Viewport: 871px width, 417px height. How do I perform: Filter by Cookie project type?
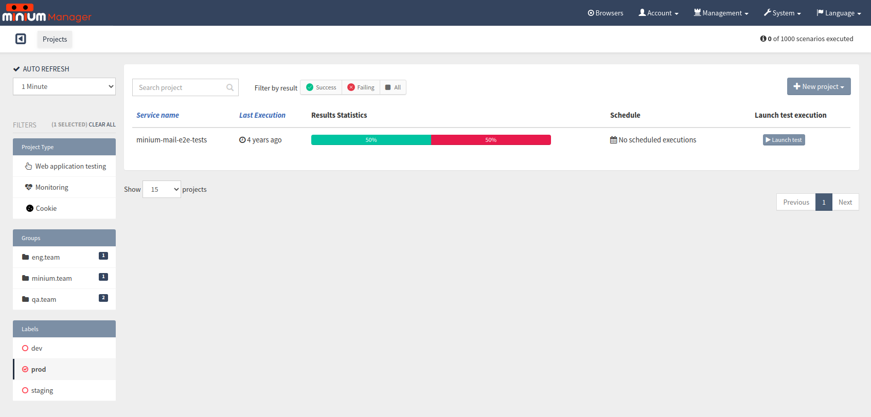click(64, 208)
